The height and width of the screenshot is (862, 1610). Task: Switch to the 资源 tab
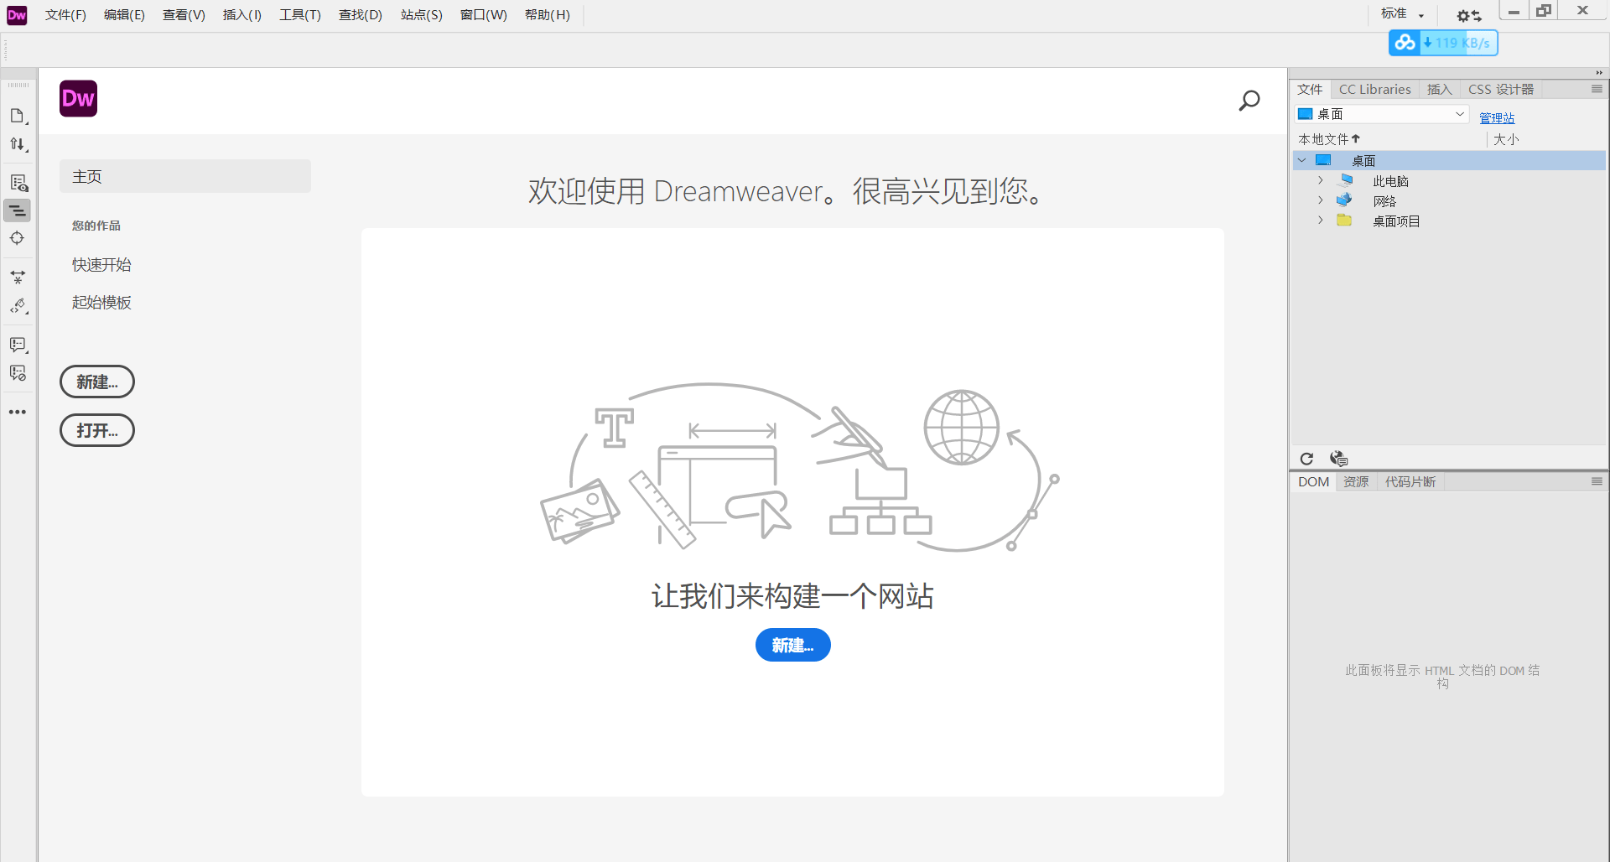(1356, 481)
